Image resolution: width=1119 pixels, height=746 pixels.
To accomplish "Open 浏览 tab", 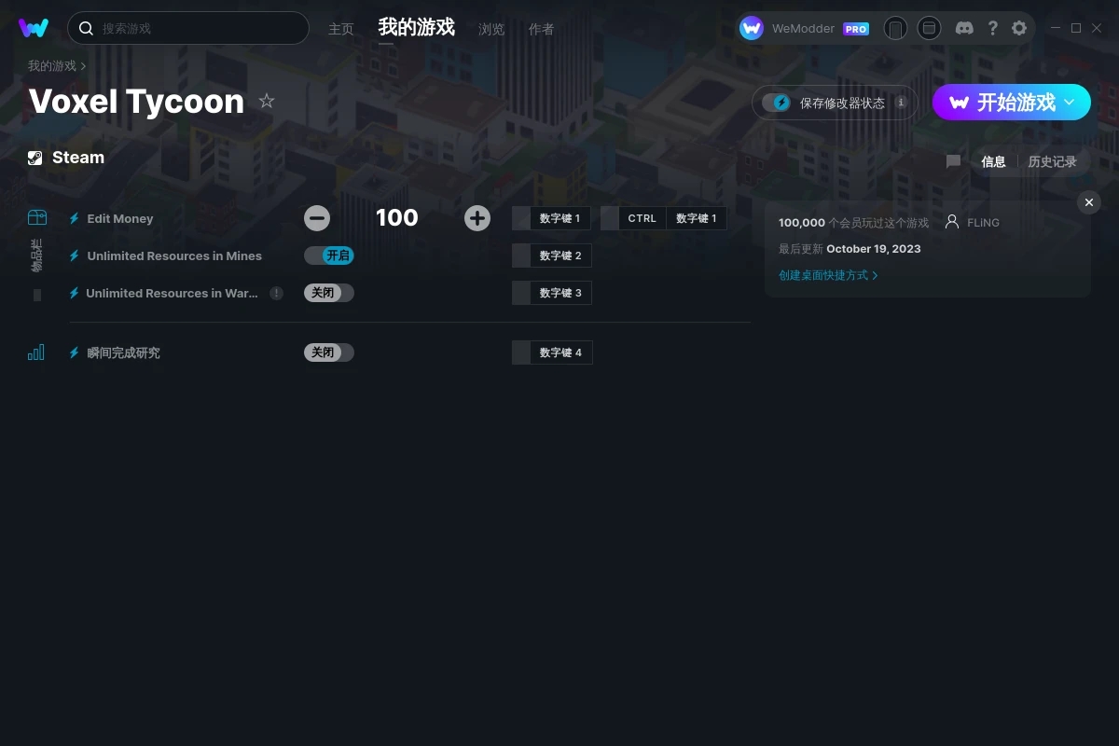I will [x=491, y=29].
